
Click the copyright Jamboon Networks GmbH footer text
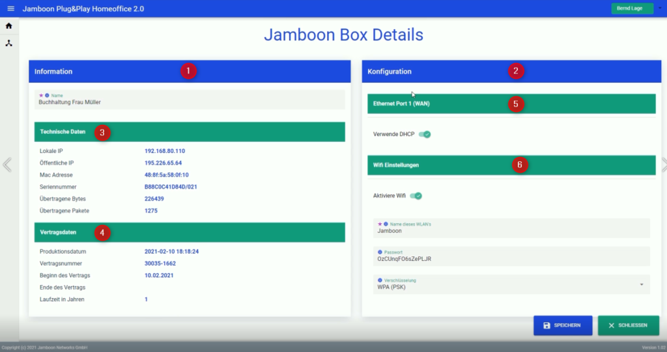(45, 347)
